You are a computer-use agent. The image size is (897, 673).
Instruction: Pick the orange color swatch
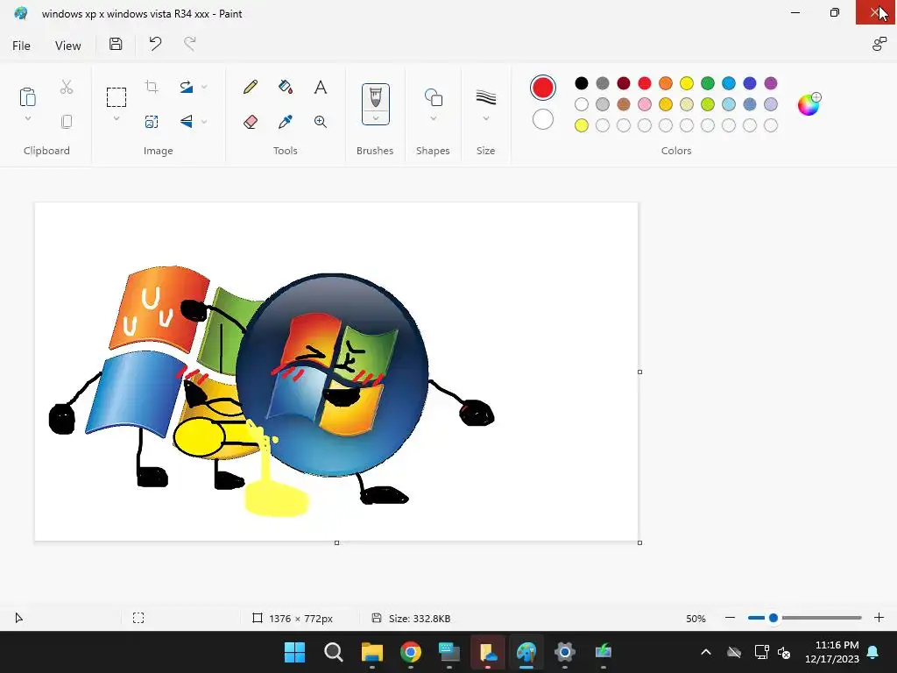(x=666, y=83)
